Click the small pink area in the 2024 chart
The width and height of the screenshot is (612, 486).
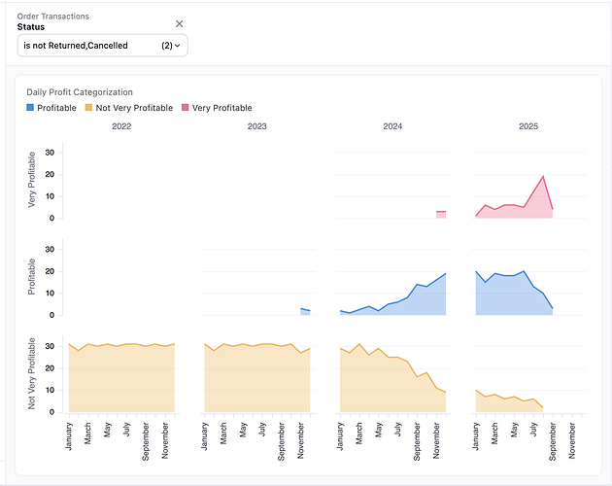coord(441,214)
